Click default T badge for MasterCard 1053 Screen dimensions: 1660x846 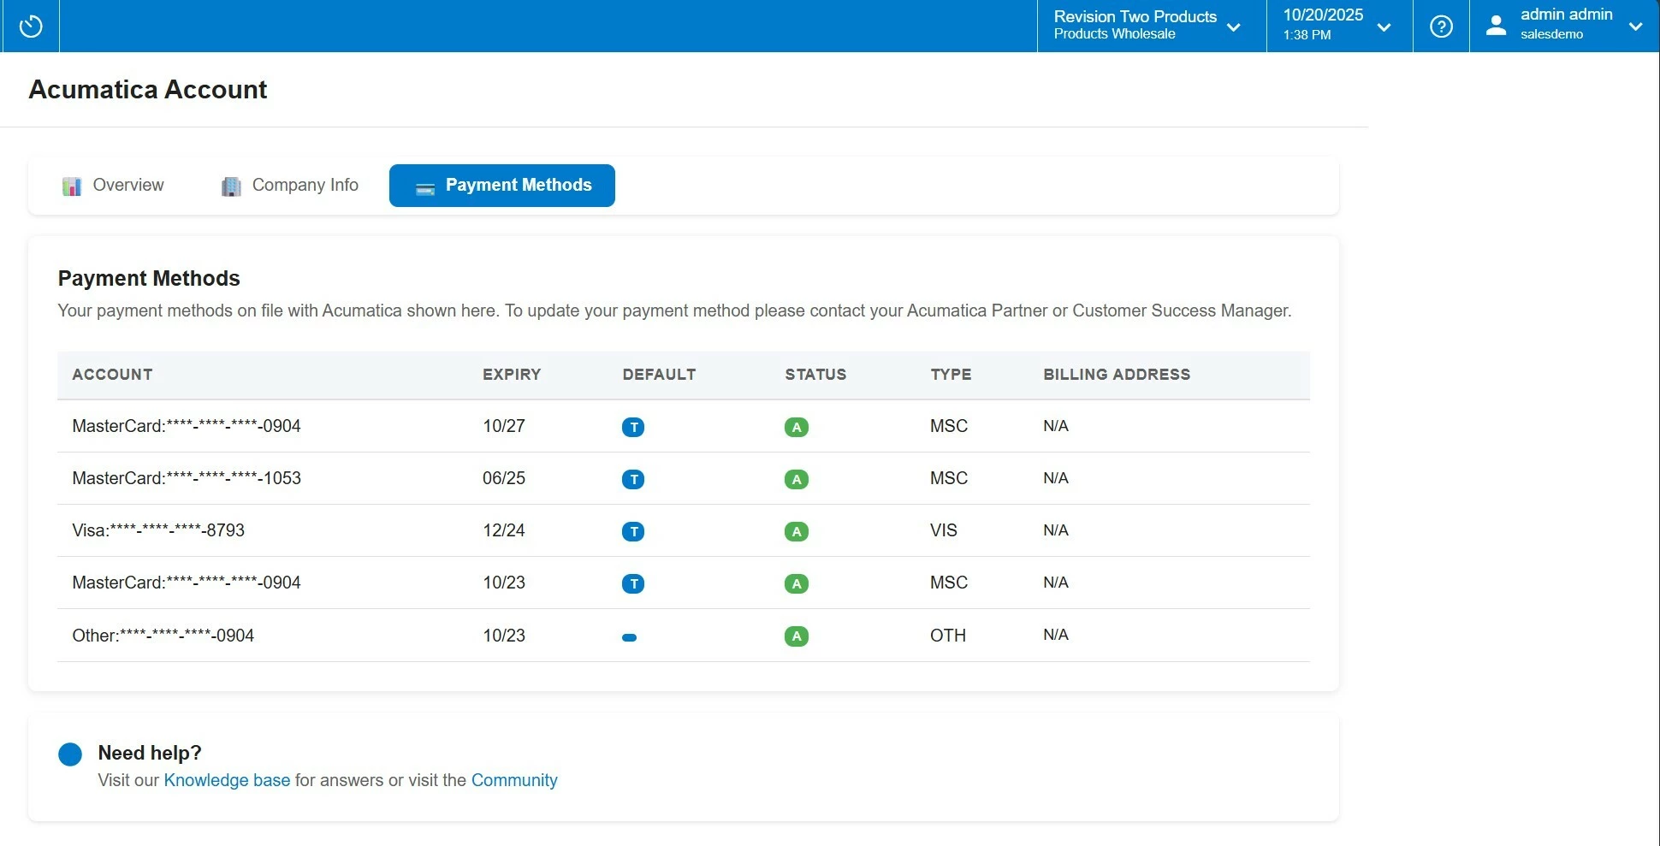(633, 479)
